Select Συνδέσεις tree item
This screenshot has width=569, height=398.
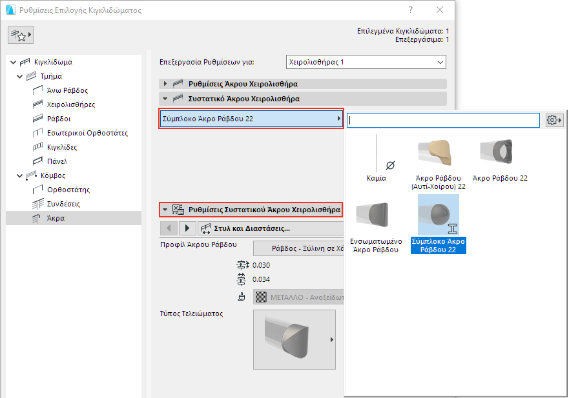(63, 204)
